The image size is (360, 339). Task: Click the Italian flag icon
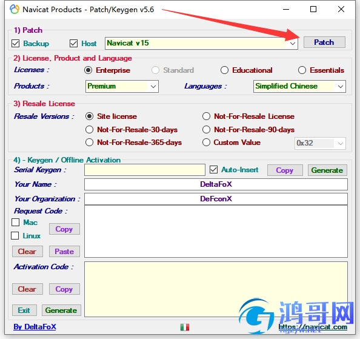coord(185,327)
